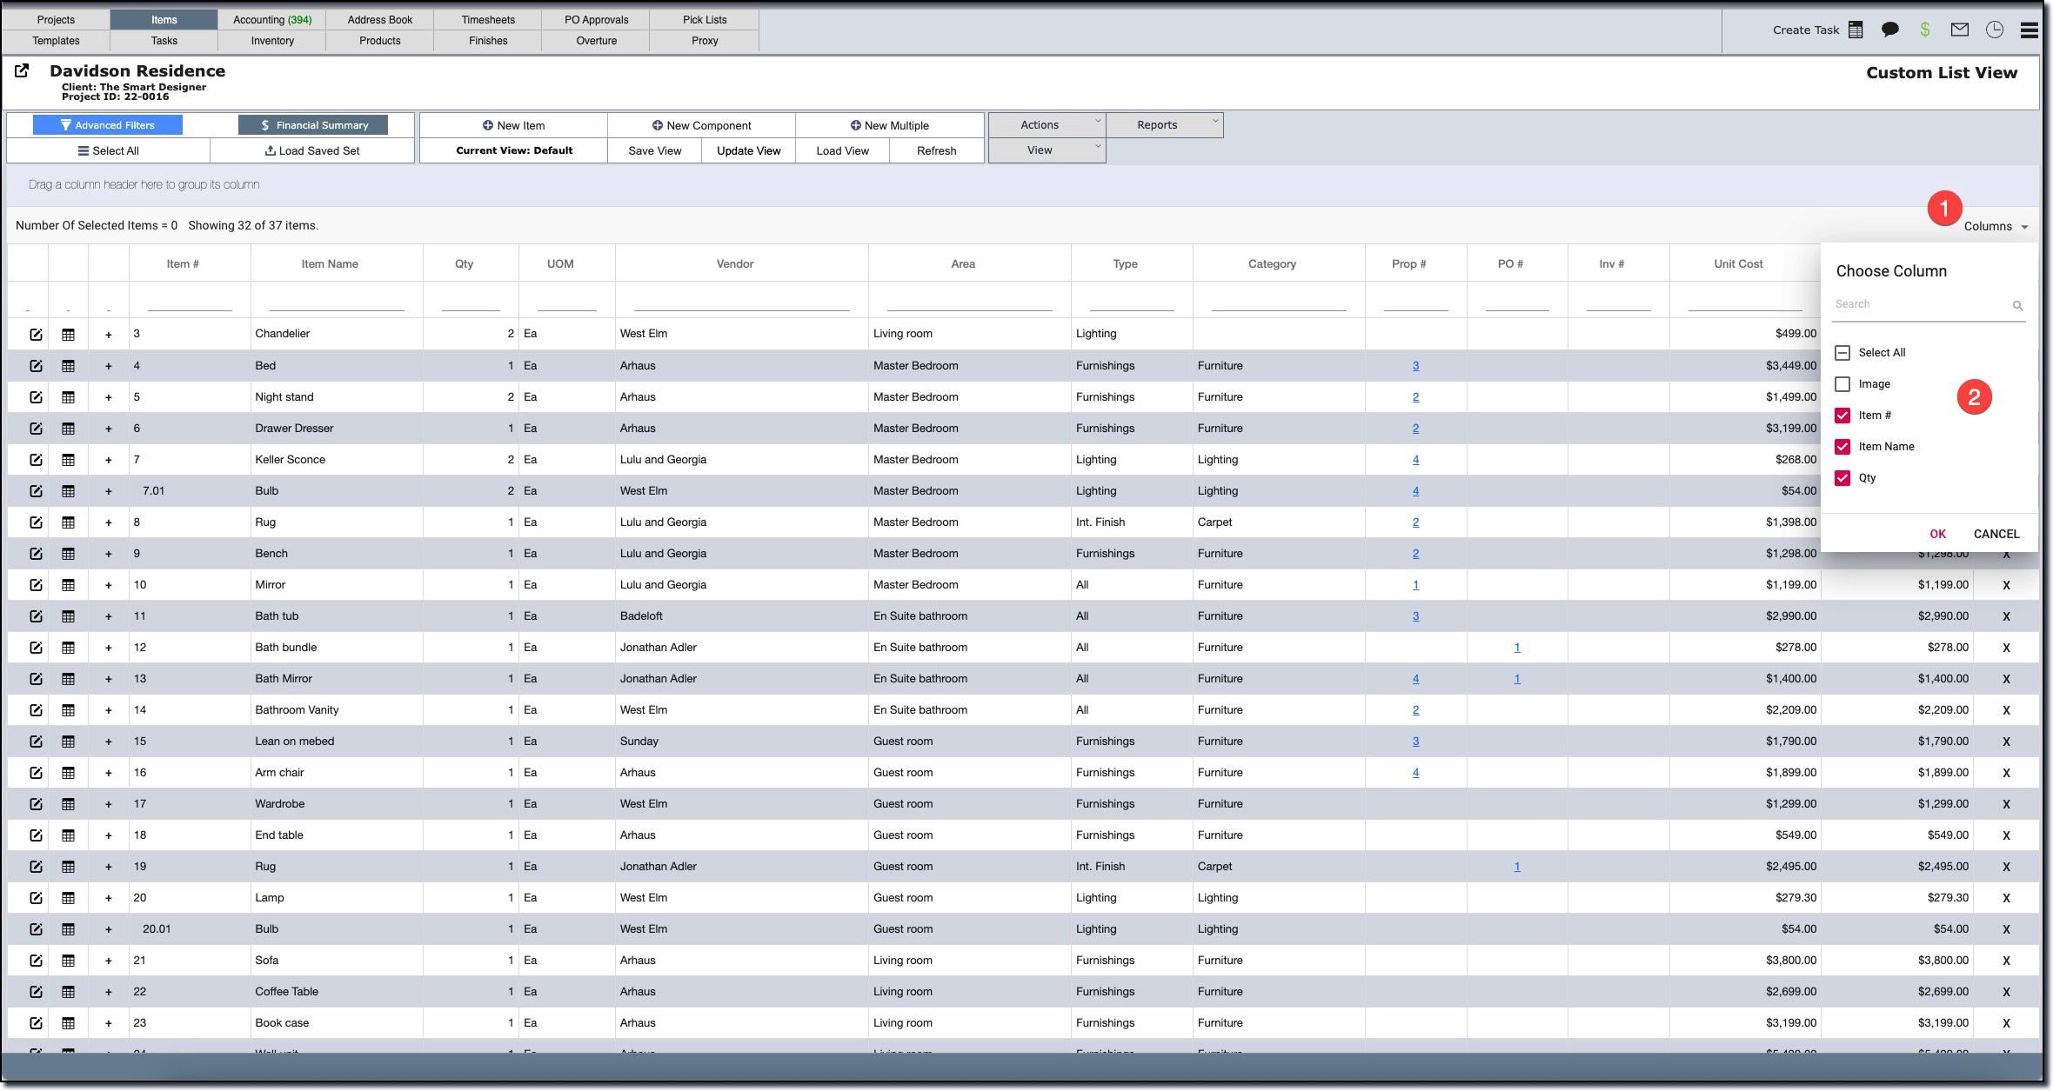2053x1091 pixels.
Task: Click the Save View button
Action: (655, 150)
